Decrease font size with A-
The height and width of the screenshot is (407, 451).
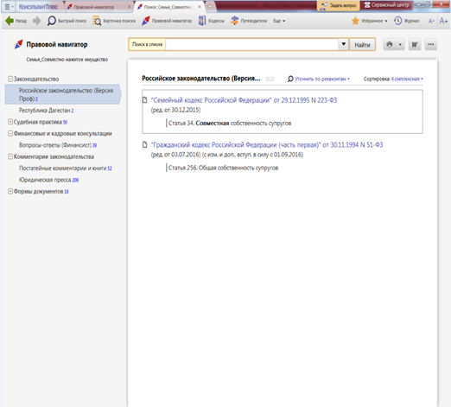431,21
